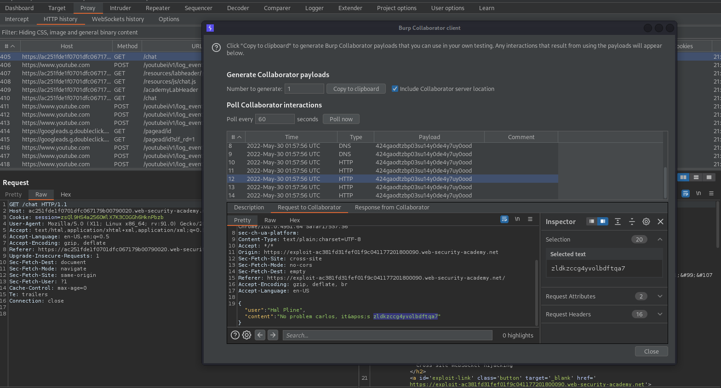The width and height of the screenshot is (721, 388).
Task: Open the Extender tab
Action: click(x=350, y=8)
